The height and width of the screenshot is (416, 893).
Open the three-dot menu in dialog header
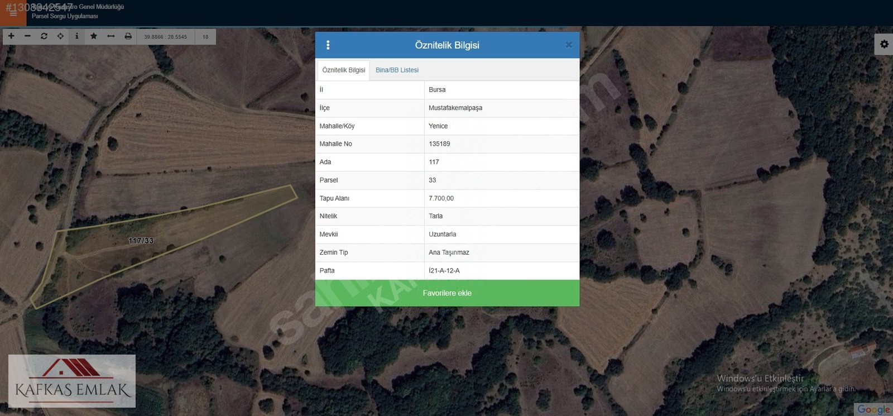328,45
